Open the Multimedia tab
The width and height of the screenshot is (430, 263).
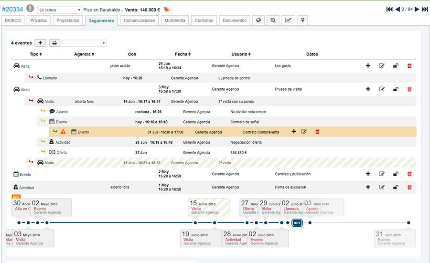[175, 20]
